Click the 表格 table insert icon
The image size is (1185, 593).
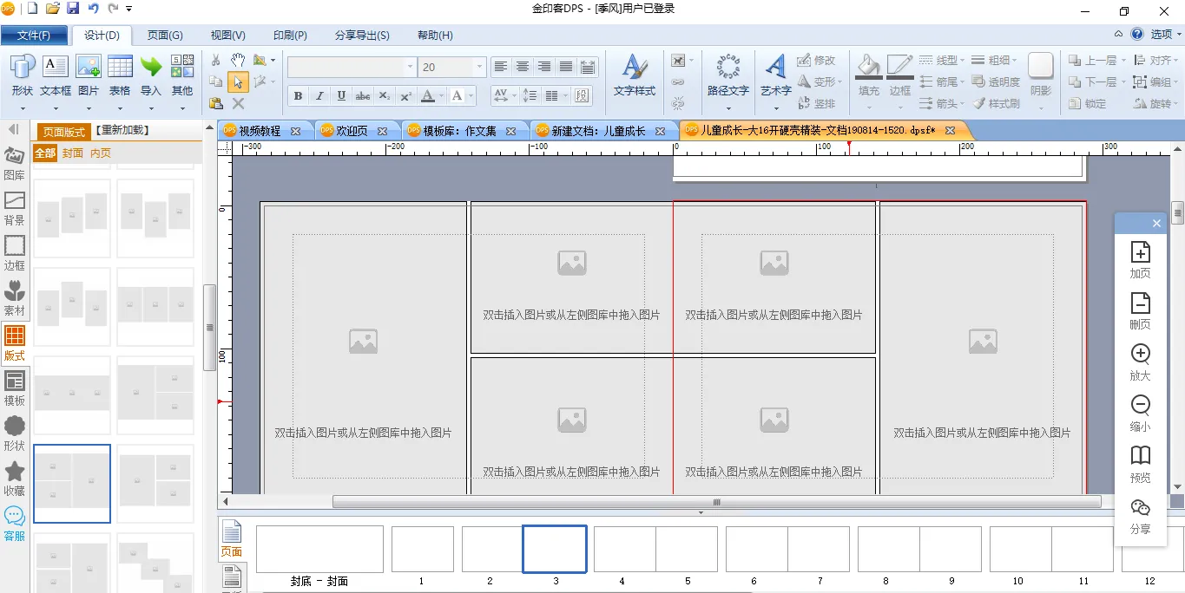(120, 75)
